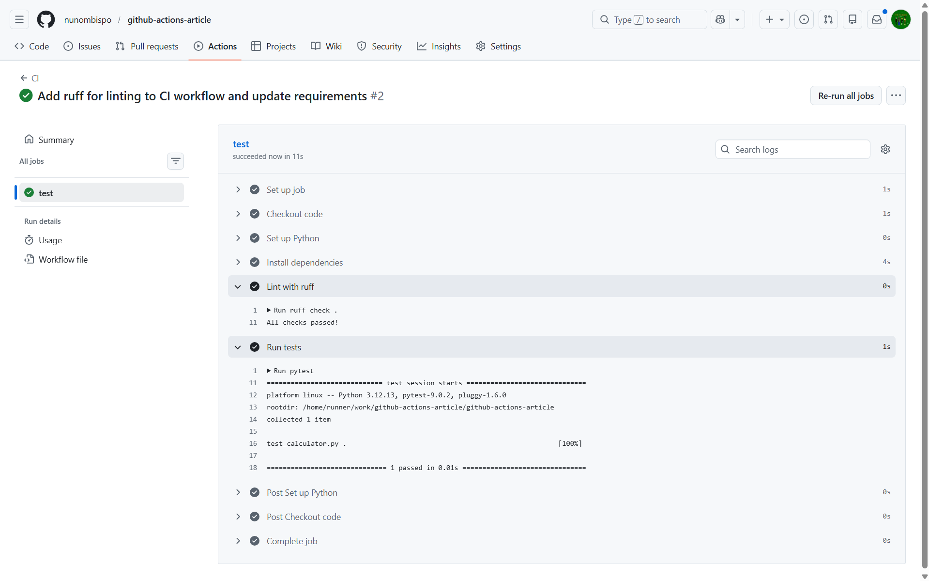The width and height of the screenshot is (929, 581).
Task: Open the Insights tab
Action: pyautogui.click(x=439, y=46)
